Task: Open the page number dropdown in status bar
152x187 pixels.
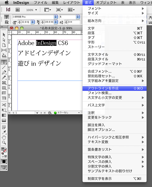Action: pos(37,113)
